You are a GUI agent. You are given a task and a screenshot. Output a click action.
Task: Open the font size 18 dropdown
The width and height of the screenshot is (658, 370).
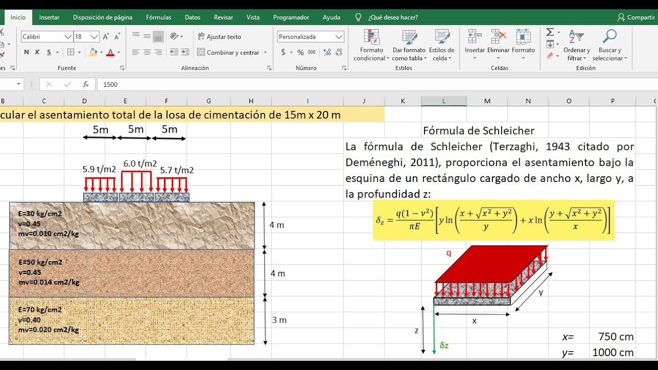point(86,36)
